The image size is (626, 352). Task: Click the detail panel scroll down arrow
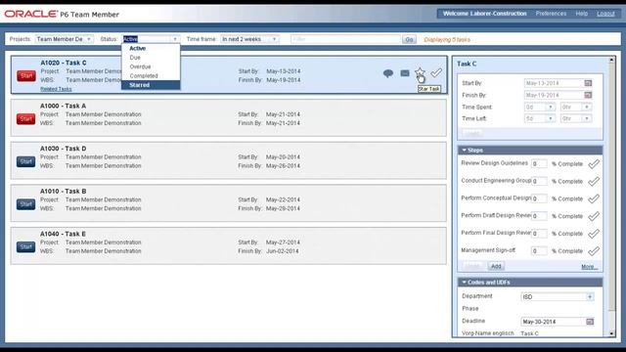click(611, 333)
